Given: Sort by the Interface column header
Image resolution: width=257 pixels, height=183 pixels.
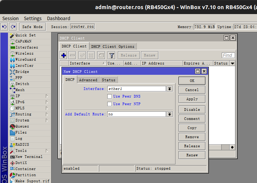Looking at the screenshot, I should point(88,63).
